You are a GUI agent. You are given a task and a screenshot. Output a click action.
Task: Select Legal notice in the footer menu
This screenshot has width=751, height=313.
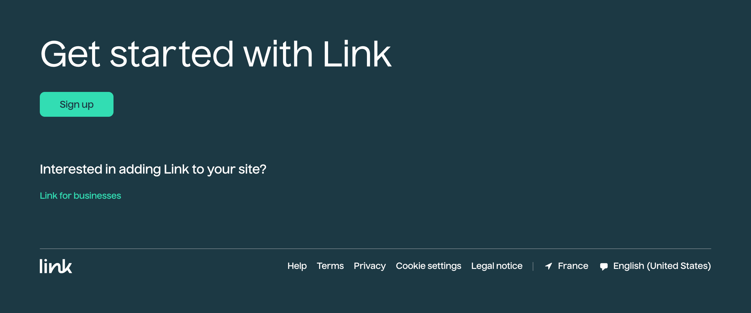click(x=497, y=266)
